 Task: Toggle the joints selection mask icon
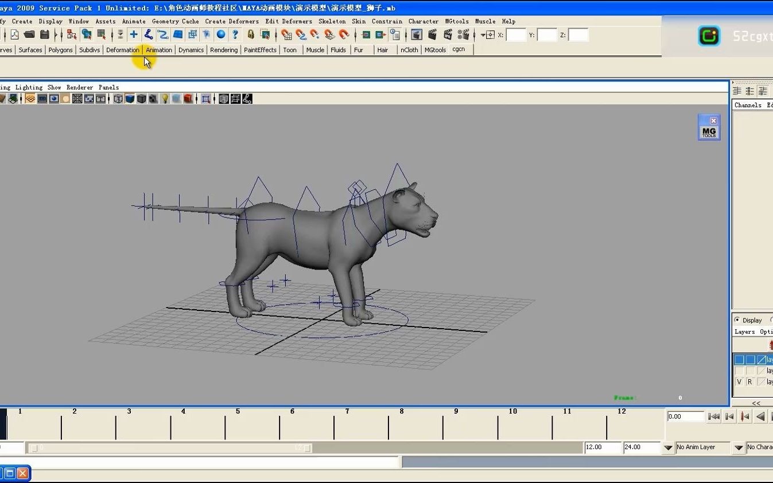coord(148,35)
